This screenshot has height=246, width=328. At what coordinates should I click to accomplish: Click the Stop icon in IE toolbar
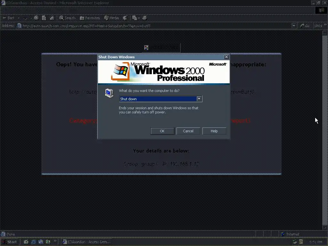36,18
